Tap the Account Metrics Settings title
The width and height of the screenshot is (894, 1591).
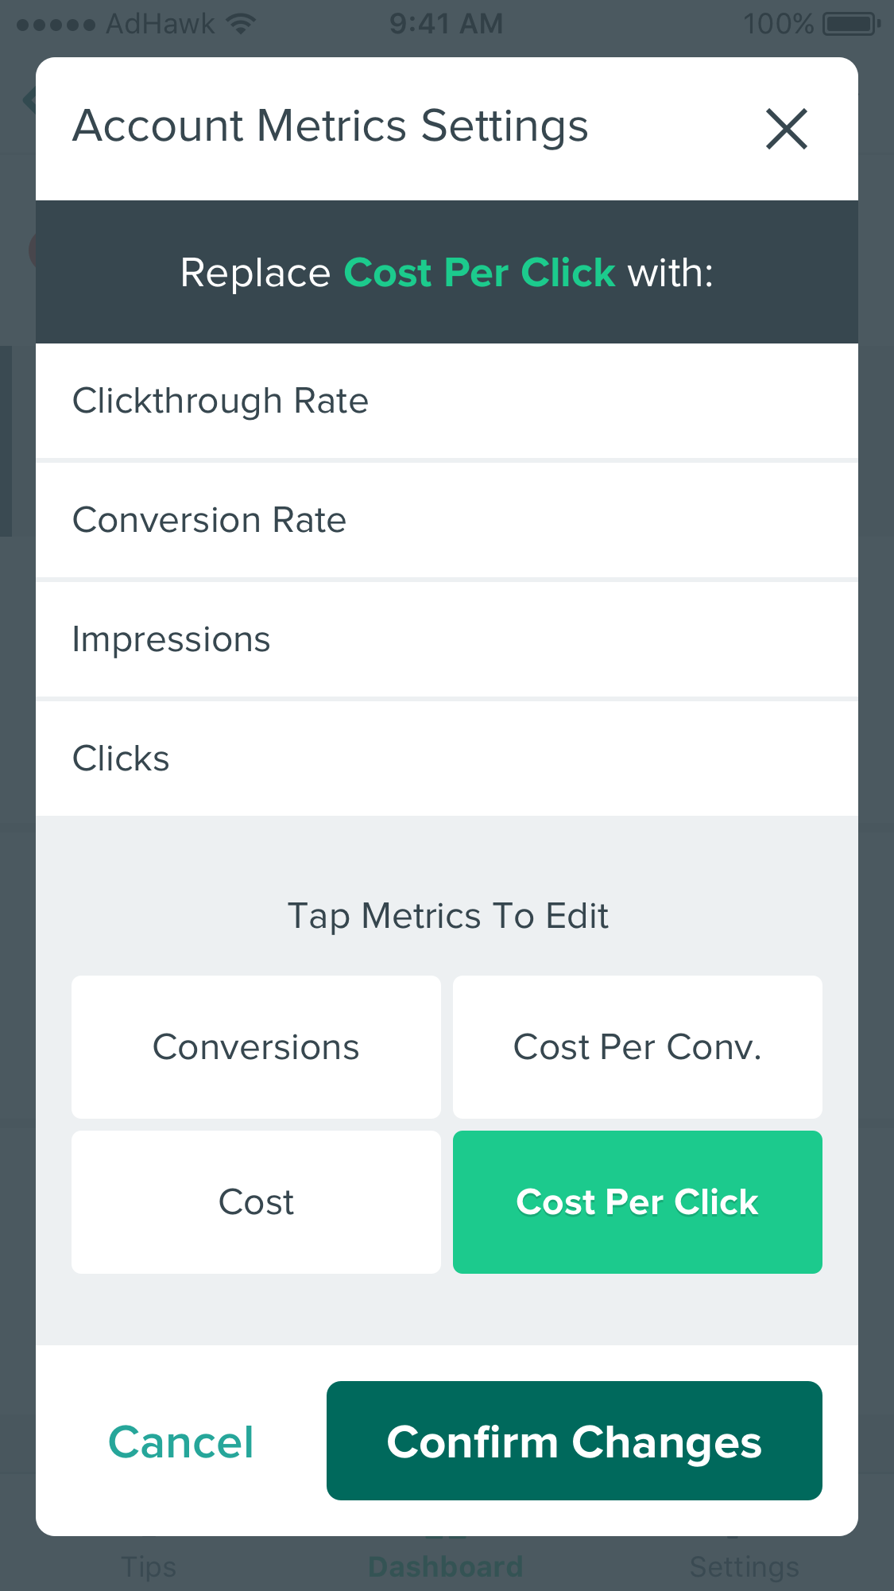(331, 127)
